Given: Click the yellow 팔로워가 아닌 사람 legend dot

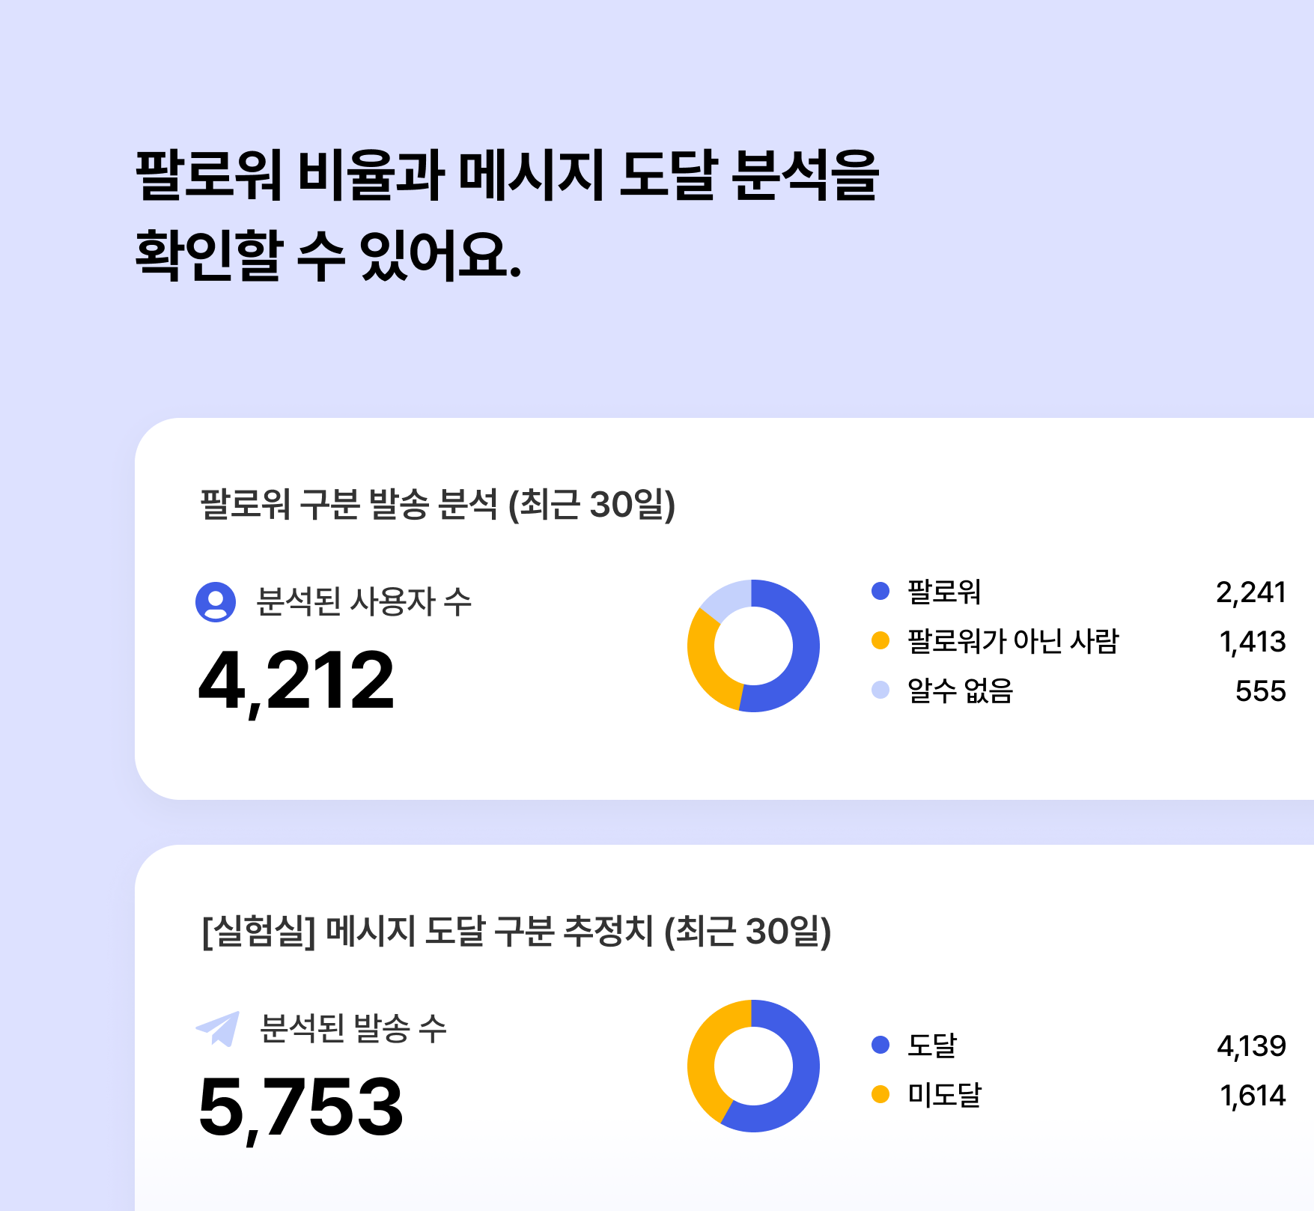Looking at the screenshot, I should (x=880, y=640).
